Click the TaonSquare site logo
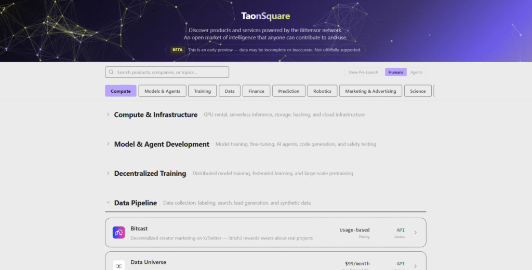This screenshot has height=270, width=532. point(265,16)
